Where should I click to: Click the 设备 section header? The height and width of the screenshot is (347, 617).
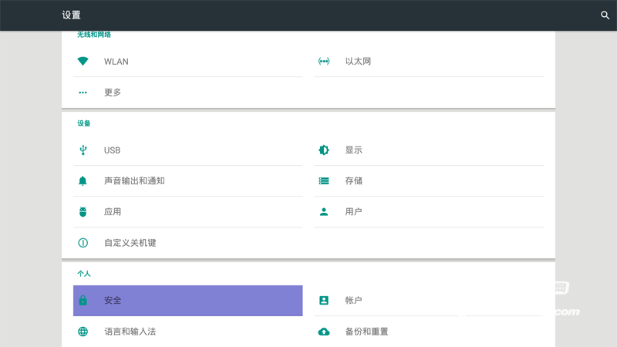click(84, 123)
